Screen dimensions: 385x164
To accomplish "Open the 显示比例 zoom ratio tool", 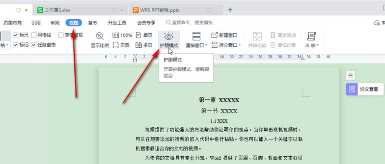I will [100, 40].
